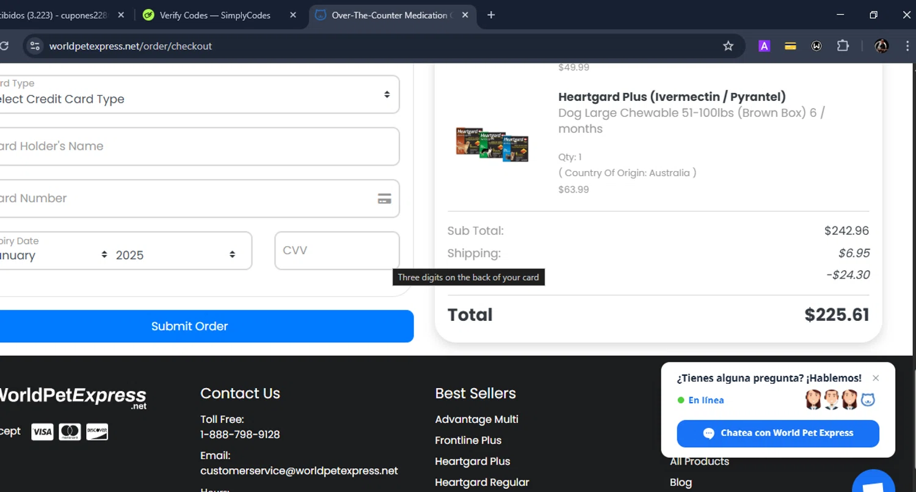
Task: Click the customerservice@worldpetexpress.net email
Action: pyautogui.click(x=299, y=471)
